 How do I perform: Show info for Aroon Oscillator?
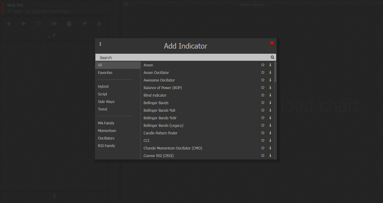pyautogui.click(x=270, y=72)
